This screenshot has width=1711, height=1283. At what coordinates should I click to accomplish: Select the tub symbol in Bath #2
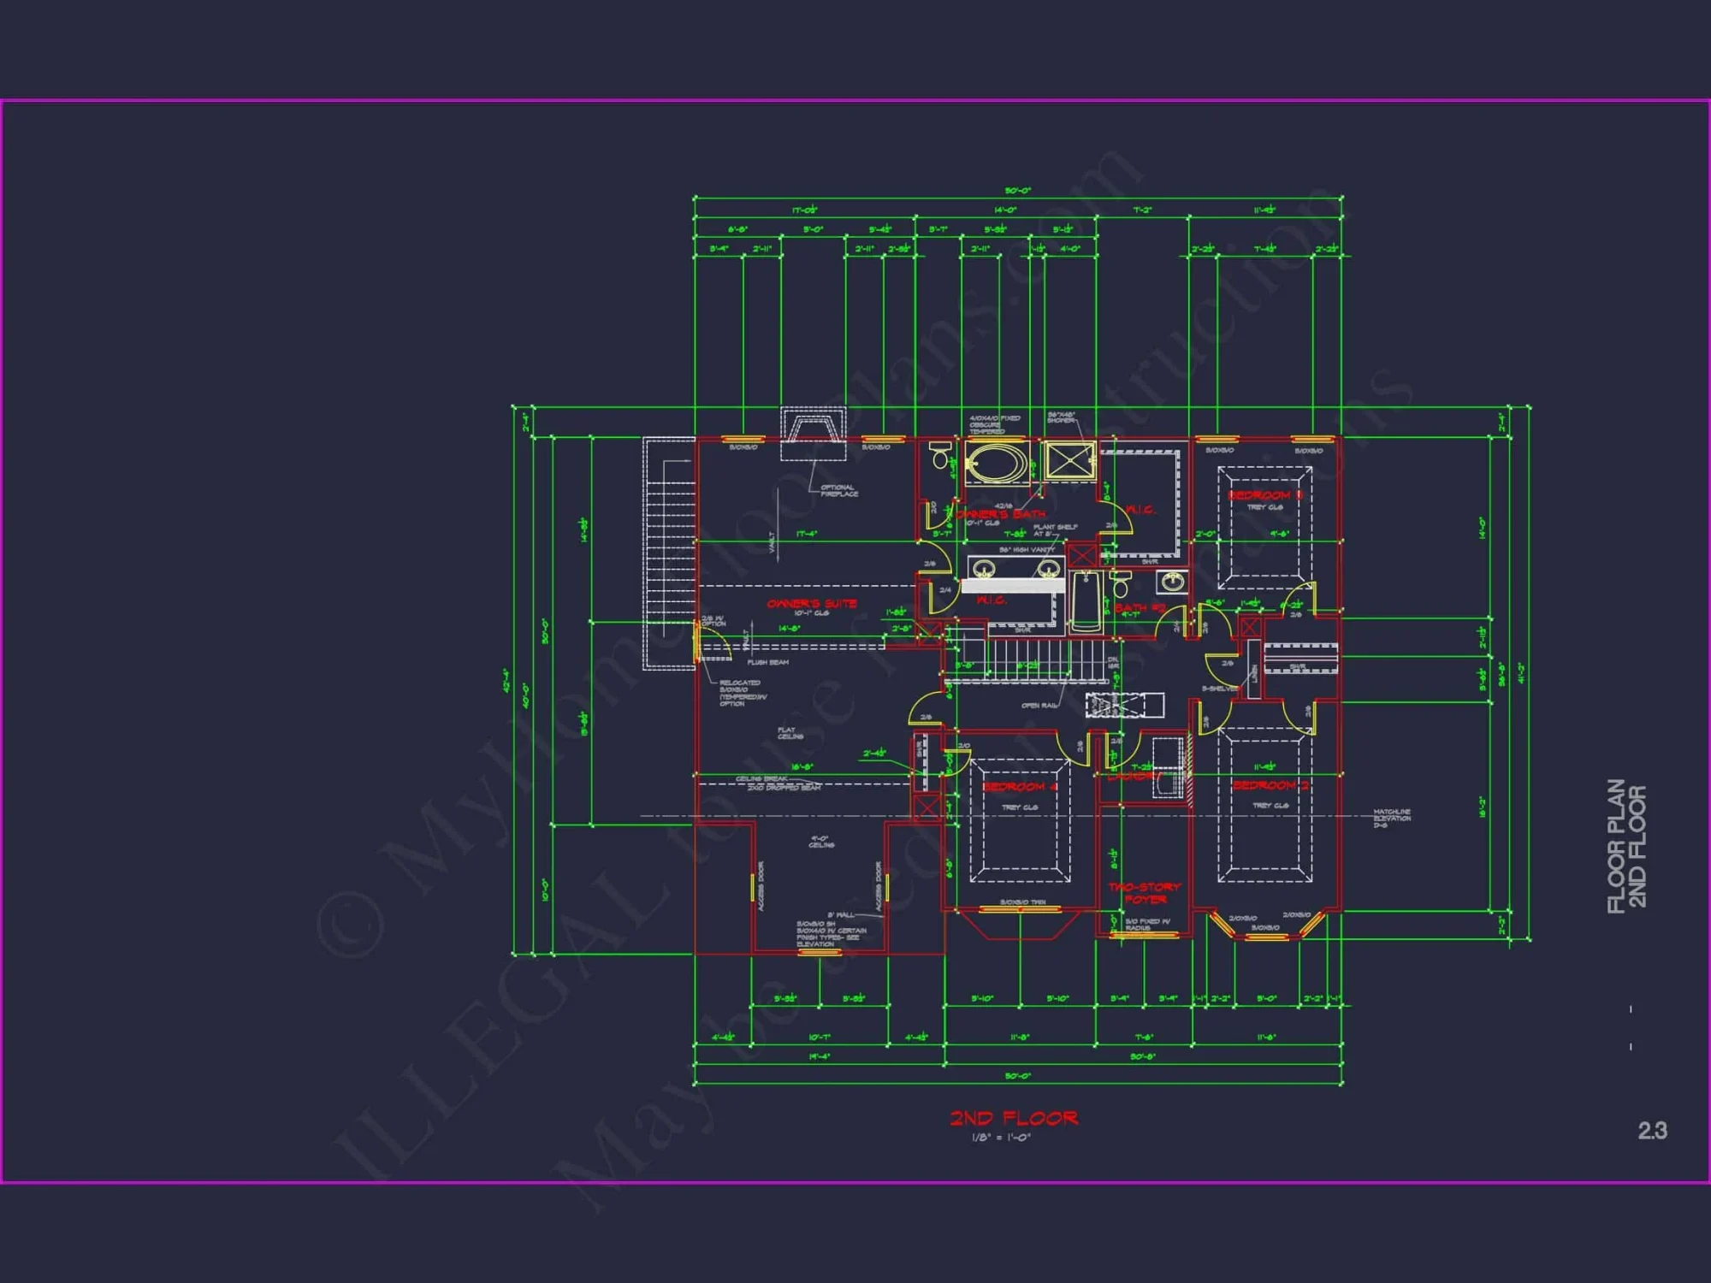pyautogui.click(x=1085, y=603)
